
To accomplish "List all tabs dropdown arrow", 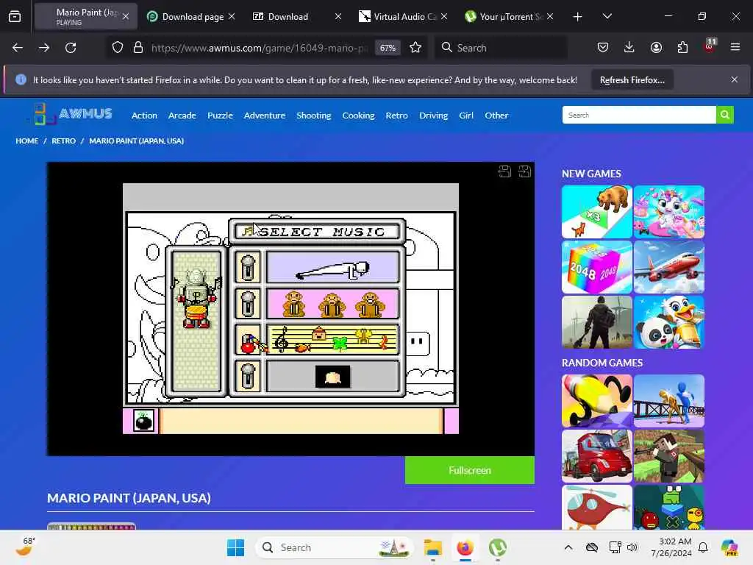I will pos(607,16).
